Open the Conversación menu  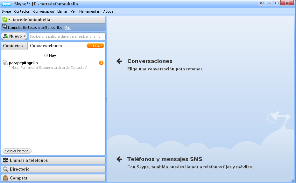pos(44,11)
